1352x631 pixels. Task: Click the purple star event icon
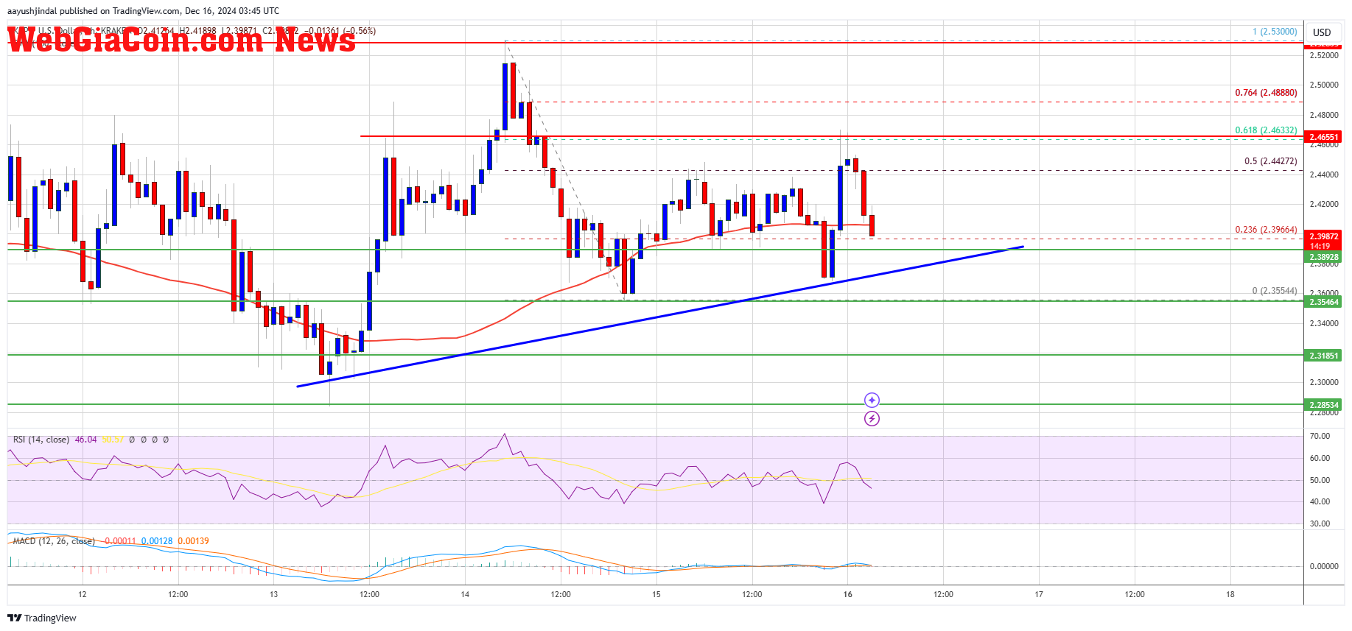point(872,401)
